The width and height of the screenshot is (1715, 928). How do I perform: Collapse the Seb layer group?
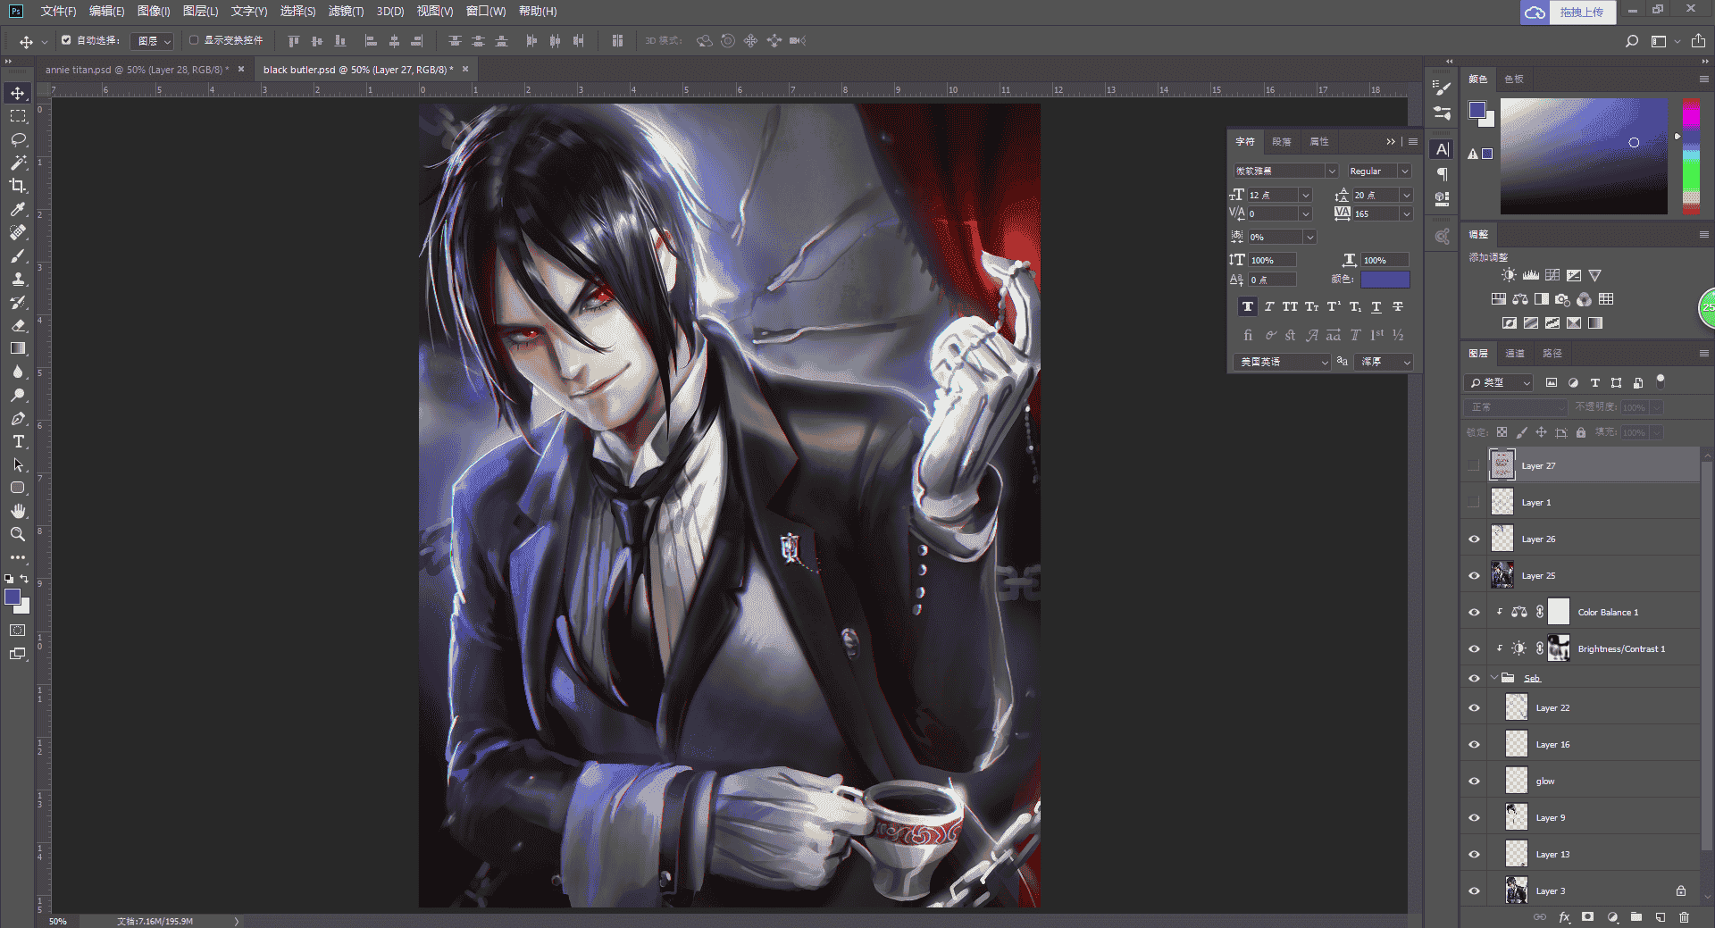1494,678
